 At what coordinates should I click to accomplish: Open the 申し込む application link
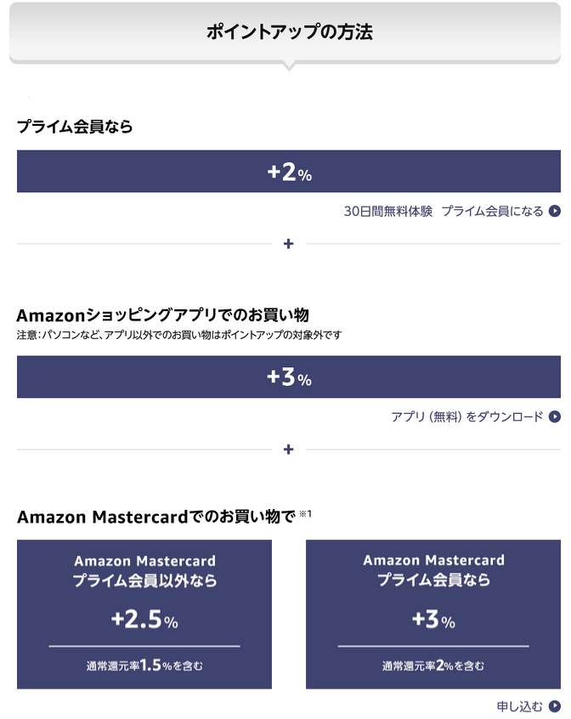[519, 706]
